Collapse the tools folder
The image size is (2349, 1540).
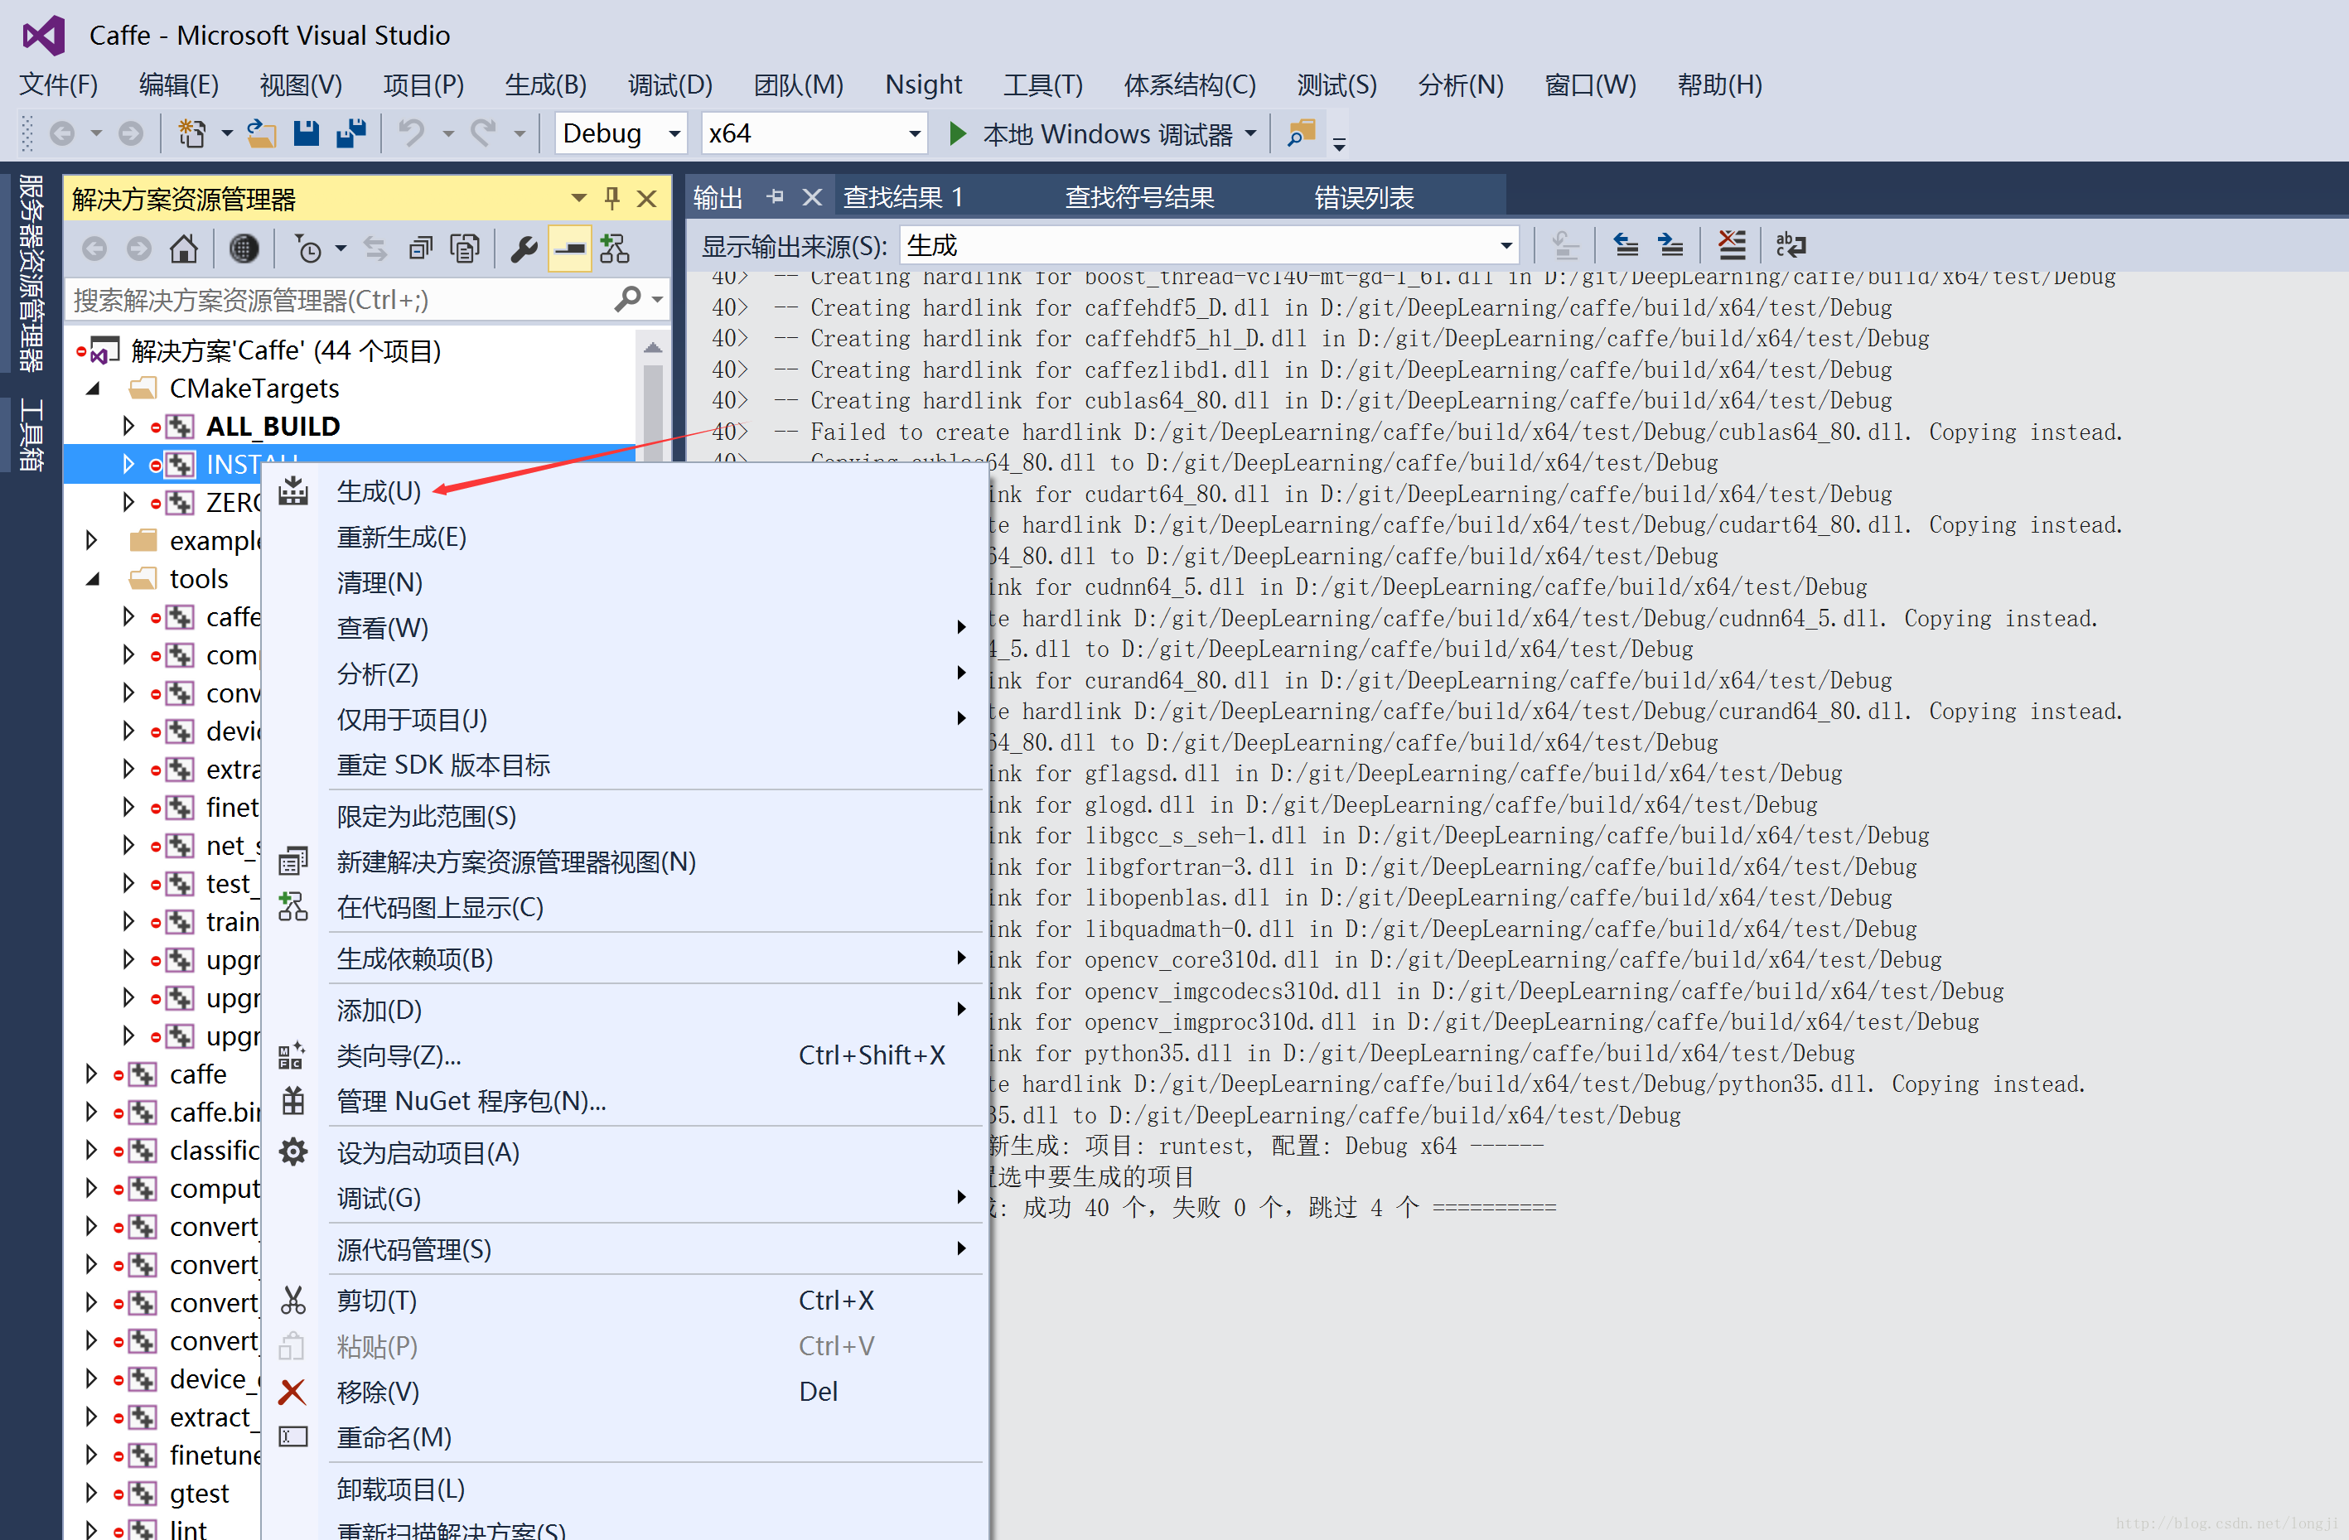click(93, 579)
